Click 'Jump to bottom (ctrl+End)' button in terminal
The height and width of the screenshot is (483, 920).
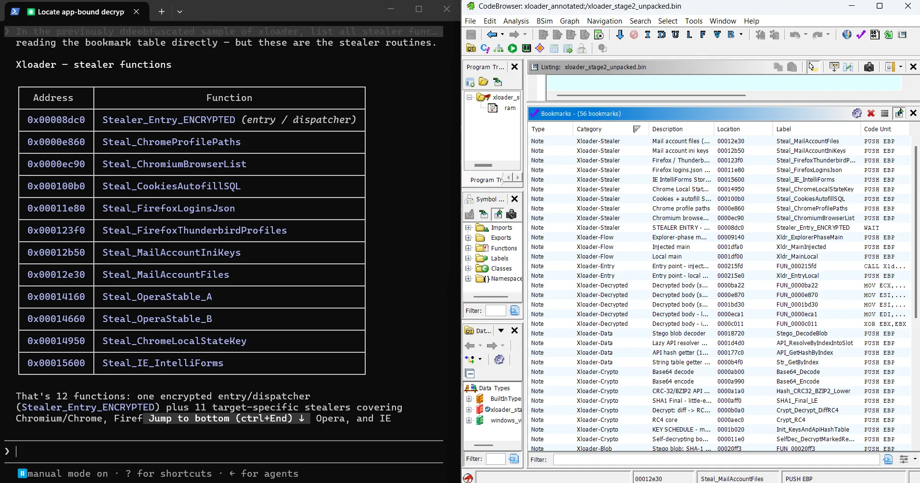click(226, 418)
